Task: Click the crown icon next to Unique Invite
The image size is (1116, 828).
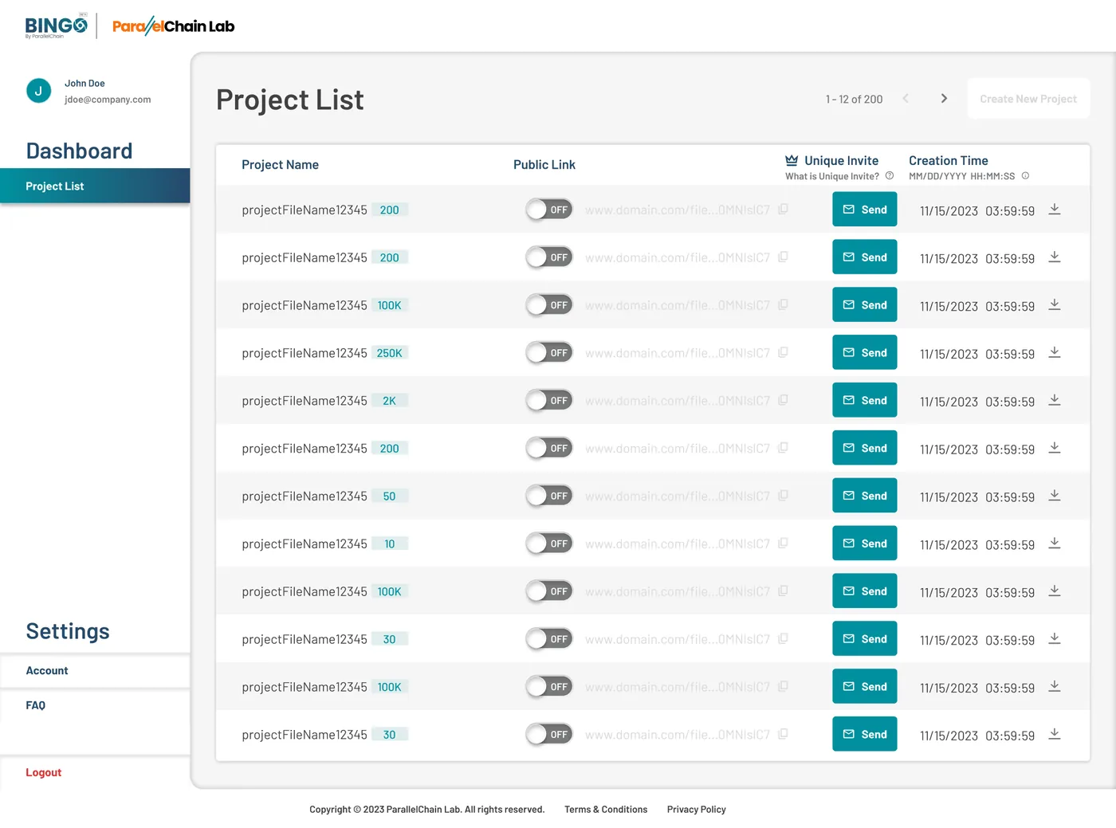Action: (x=792, y=160)
